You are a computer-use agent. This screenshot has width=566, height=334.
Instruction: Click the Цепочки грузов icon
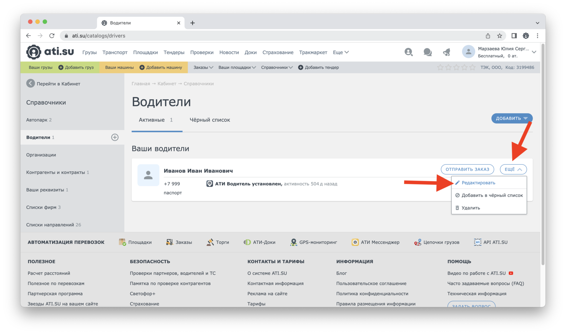coord(417,242)
